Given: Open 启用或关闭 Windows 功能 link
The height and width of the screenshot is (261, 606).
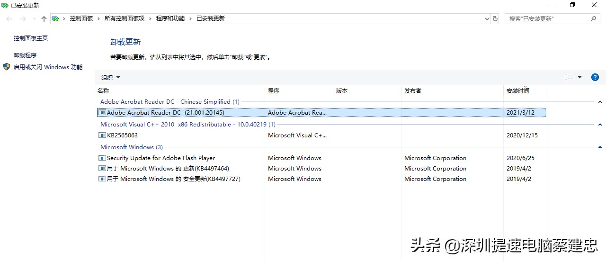Looking at the screenshot, I should coord(48,67).
